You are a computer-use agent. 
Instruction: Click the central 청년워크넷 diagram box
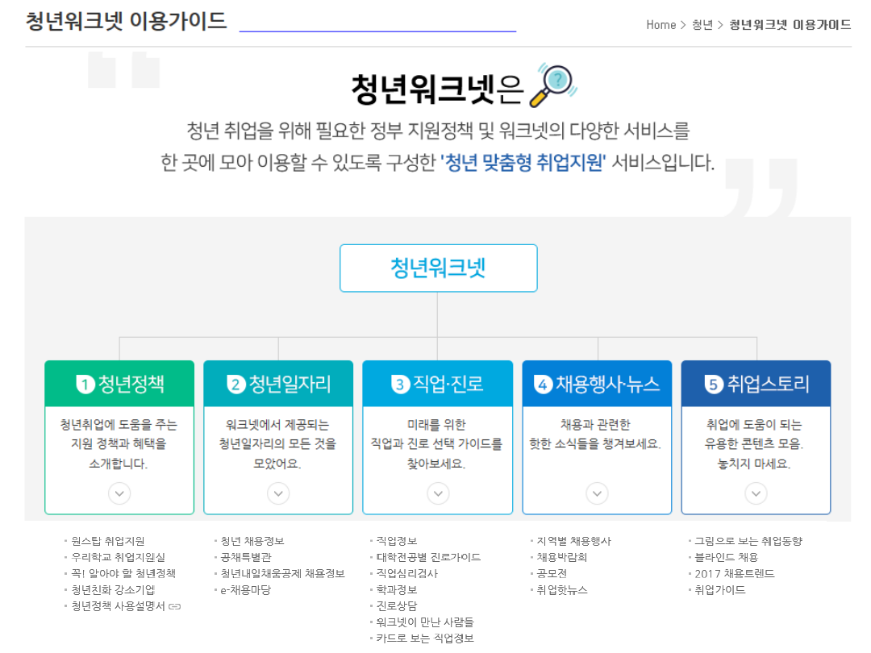click(x=438, y=268)
